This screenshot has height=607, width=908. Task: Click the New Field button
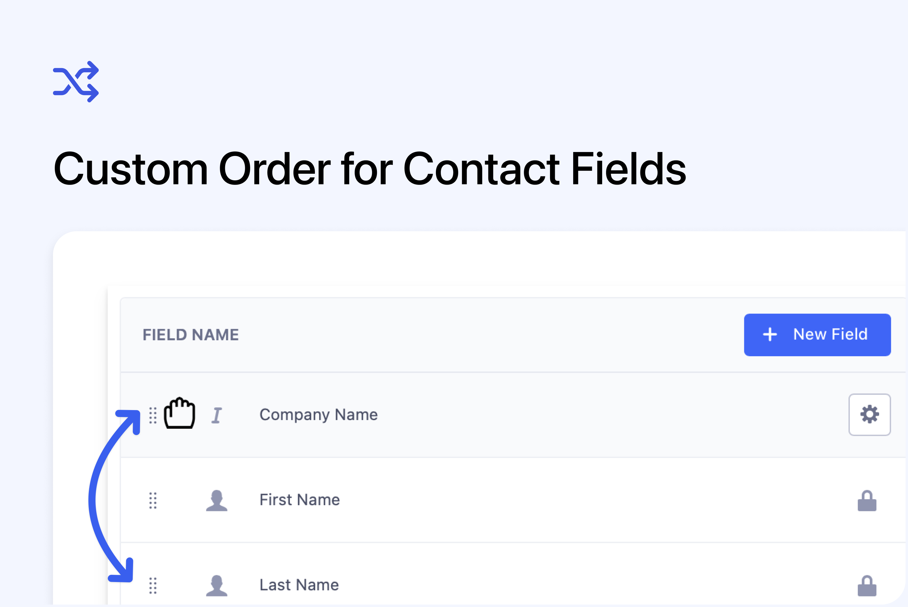point(817,335)
